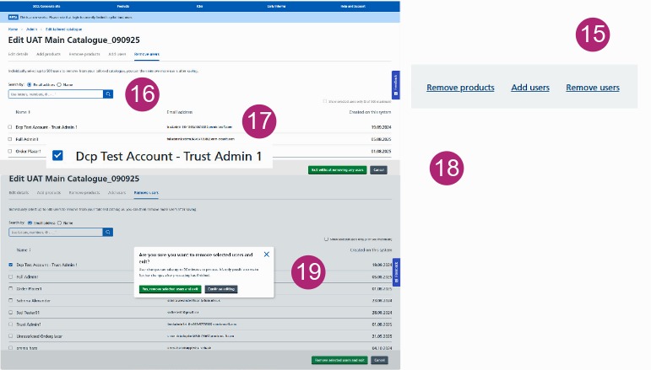Sort by the Name column header in the upper screenshot

point(23,112)
